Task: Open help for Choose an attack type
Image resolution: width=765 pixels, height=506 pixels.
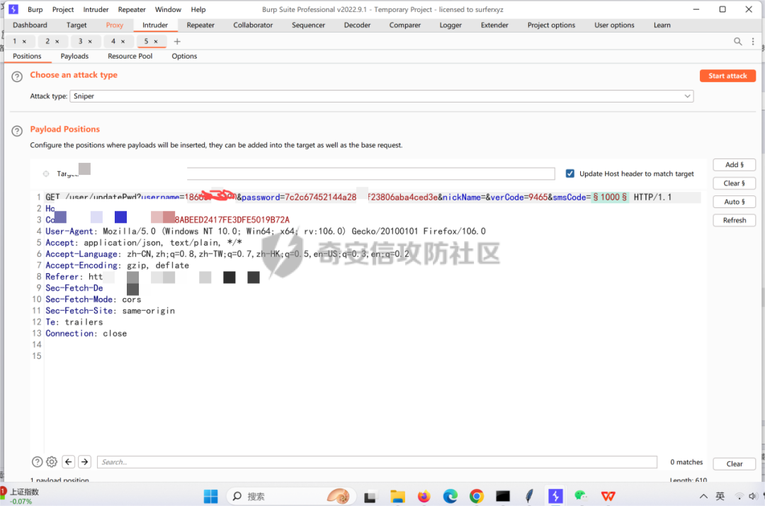Action: 17,76
